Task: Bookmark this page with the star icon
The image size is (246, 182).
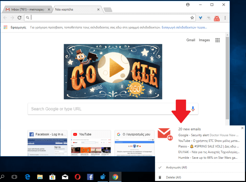Action: (192, 18)
